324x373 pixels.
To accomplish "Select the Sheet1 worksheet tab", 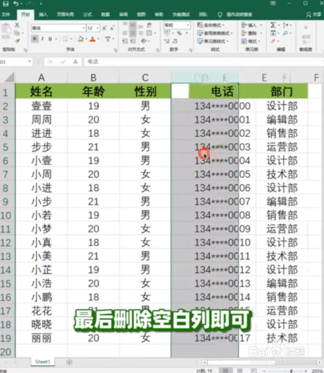I will pos(43,362).
